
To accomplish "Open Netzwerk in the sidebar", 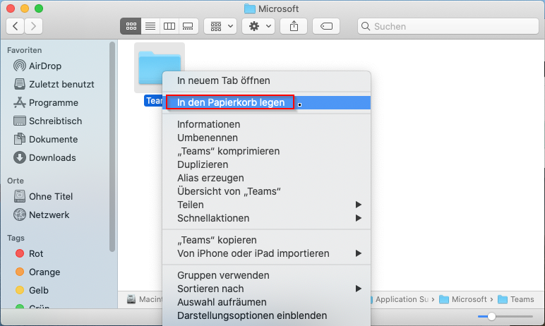I will point(42,215).
